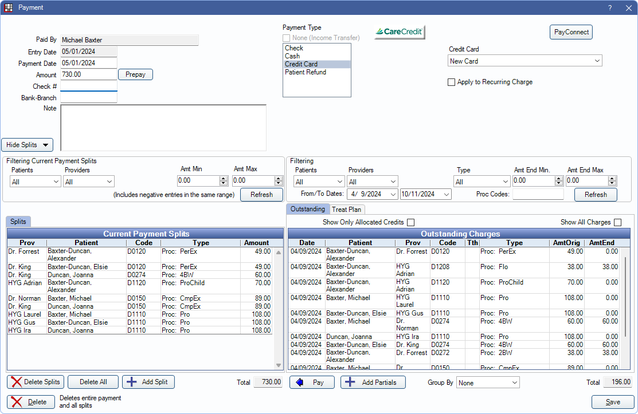Click the blue arrow Pay button
Viewport: 638px width, 414px height.
click(x=312, y=383)
